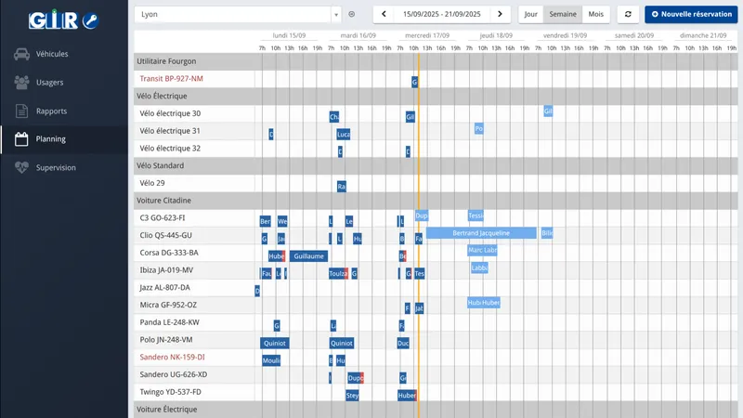Open the Lyon site dropdown

(238, 15)
